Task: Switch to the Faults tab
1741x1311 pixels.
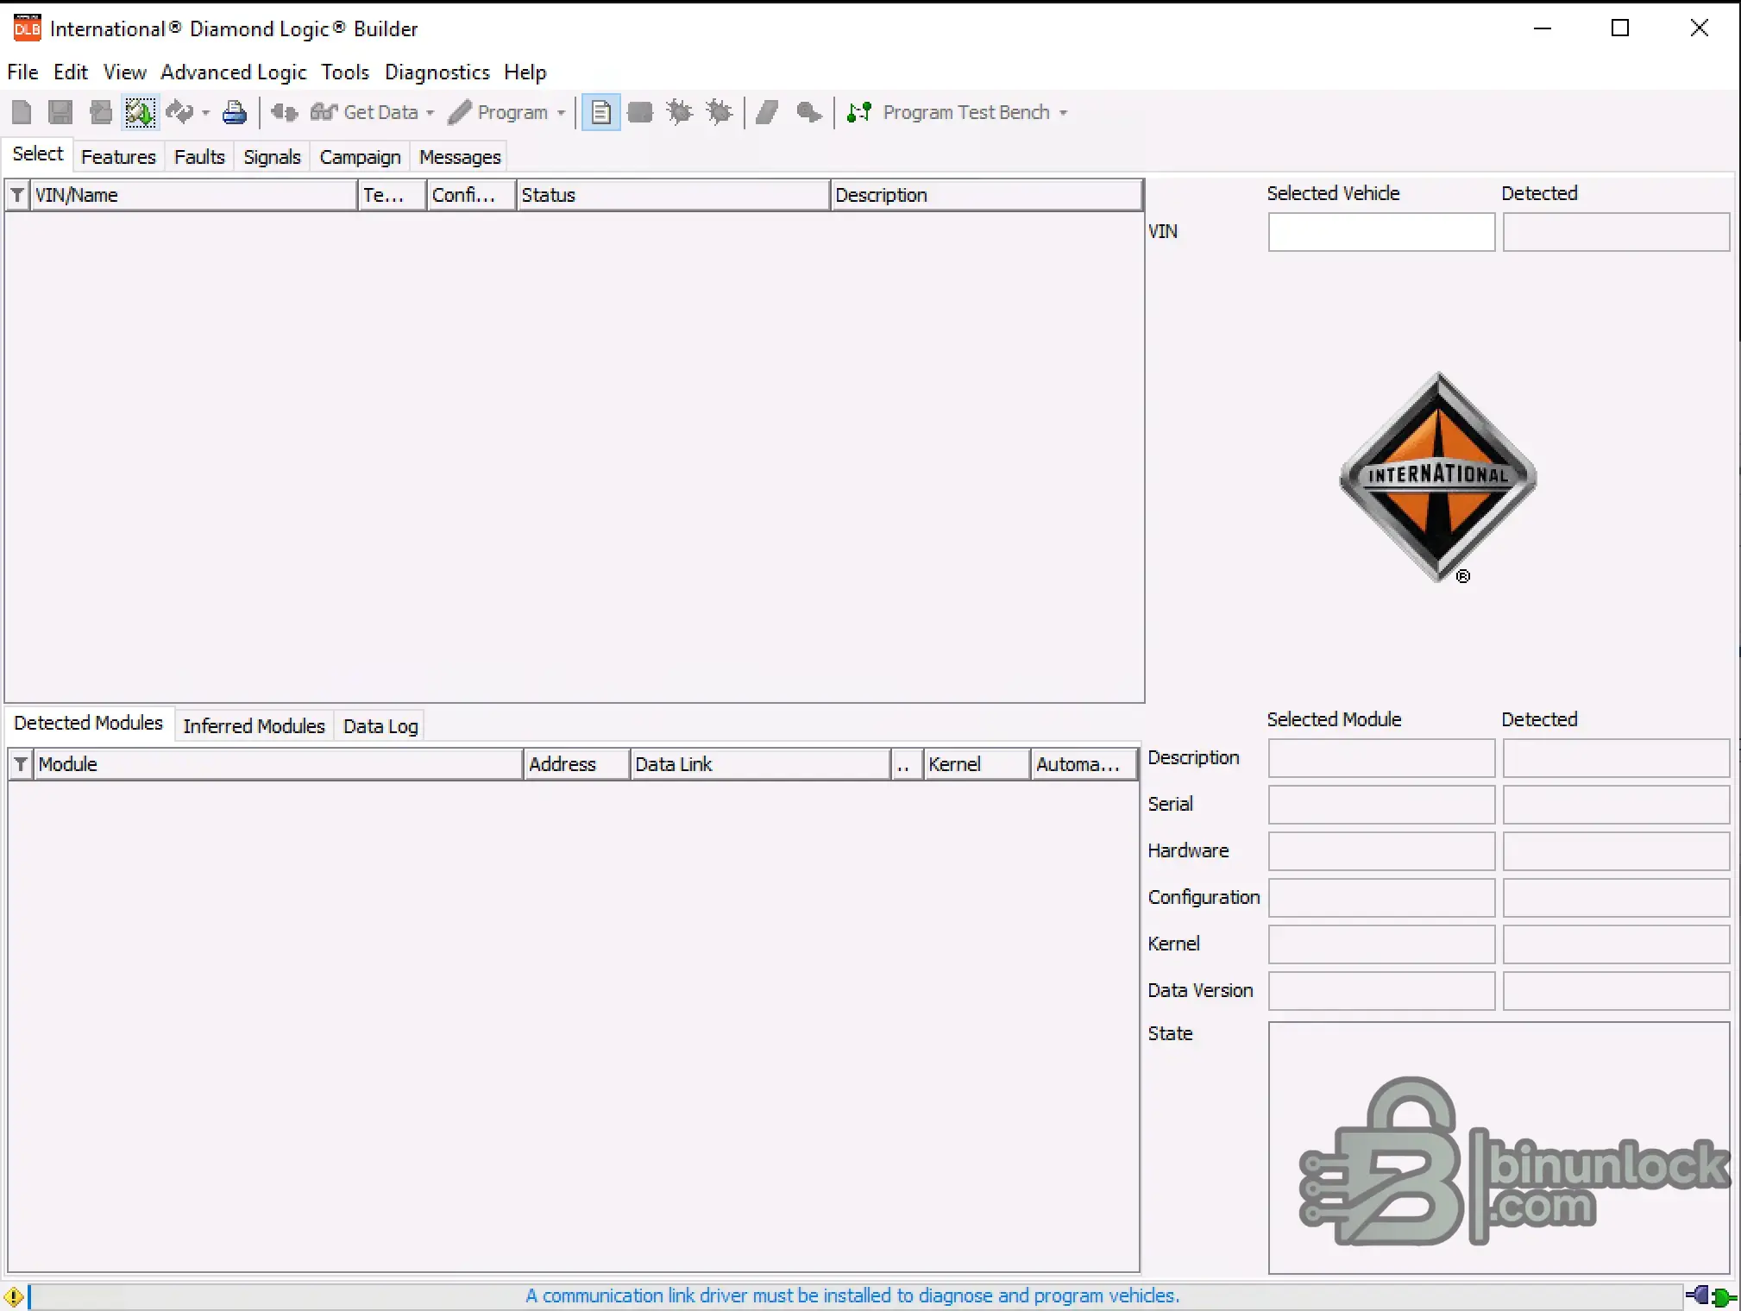Action: (199, 157)
